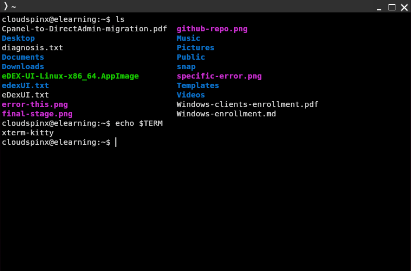Select the edexUI.txt filename
Screen dimensions: 411x271
[25, 86]
